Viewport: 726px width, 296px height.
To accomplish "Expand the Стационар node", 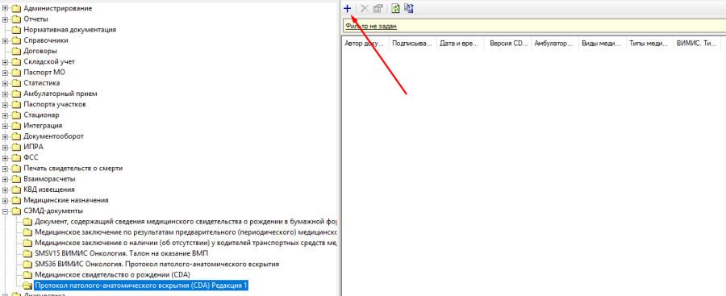I will pyautogui.click(x=5, y=115).
